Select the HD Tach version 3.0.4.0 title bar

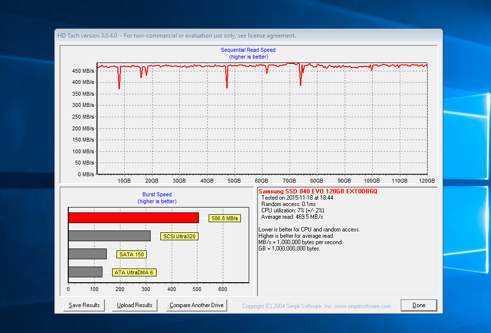[x=249, y=36]
